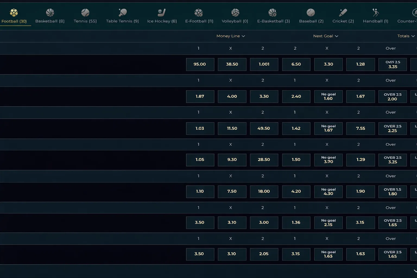Select the No goal 1.60 odds

click(x=328, y=96)
